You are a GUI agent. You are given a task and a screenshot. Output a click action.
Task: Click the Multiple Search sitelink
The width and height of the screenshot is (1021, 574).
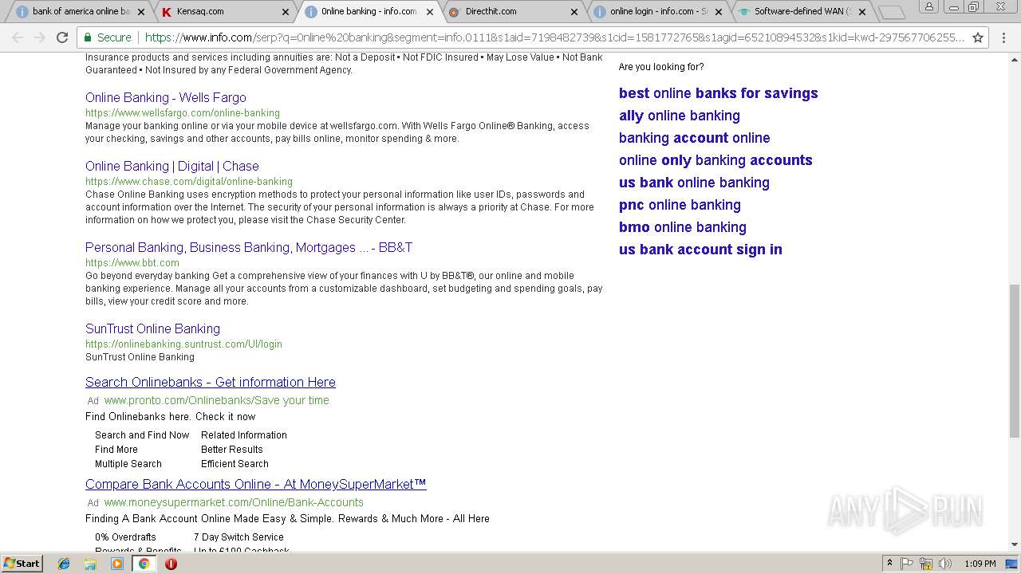128,464
